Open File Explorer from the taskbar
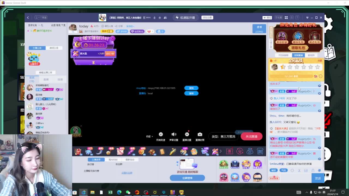Viewport: 349px width, 196px height. 92,192
